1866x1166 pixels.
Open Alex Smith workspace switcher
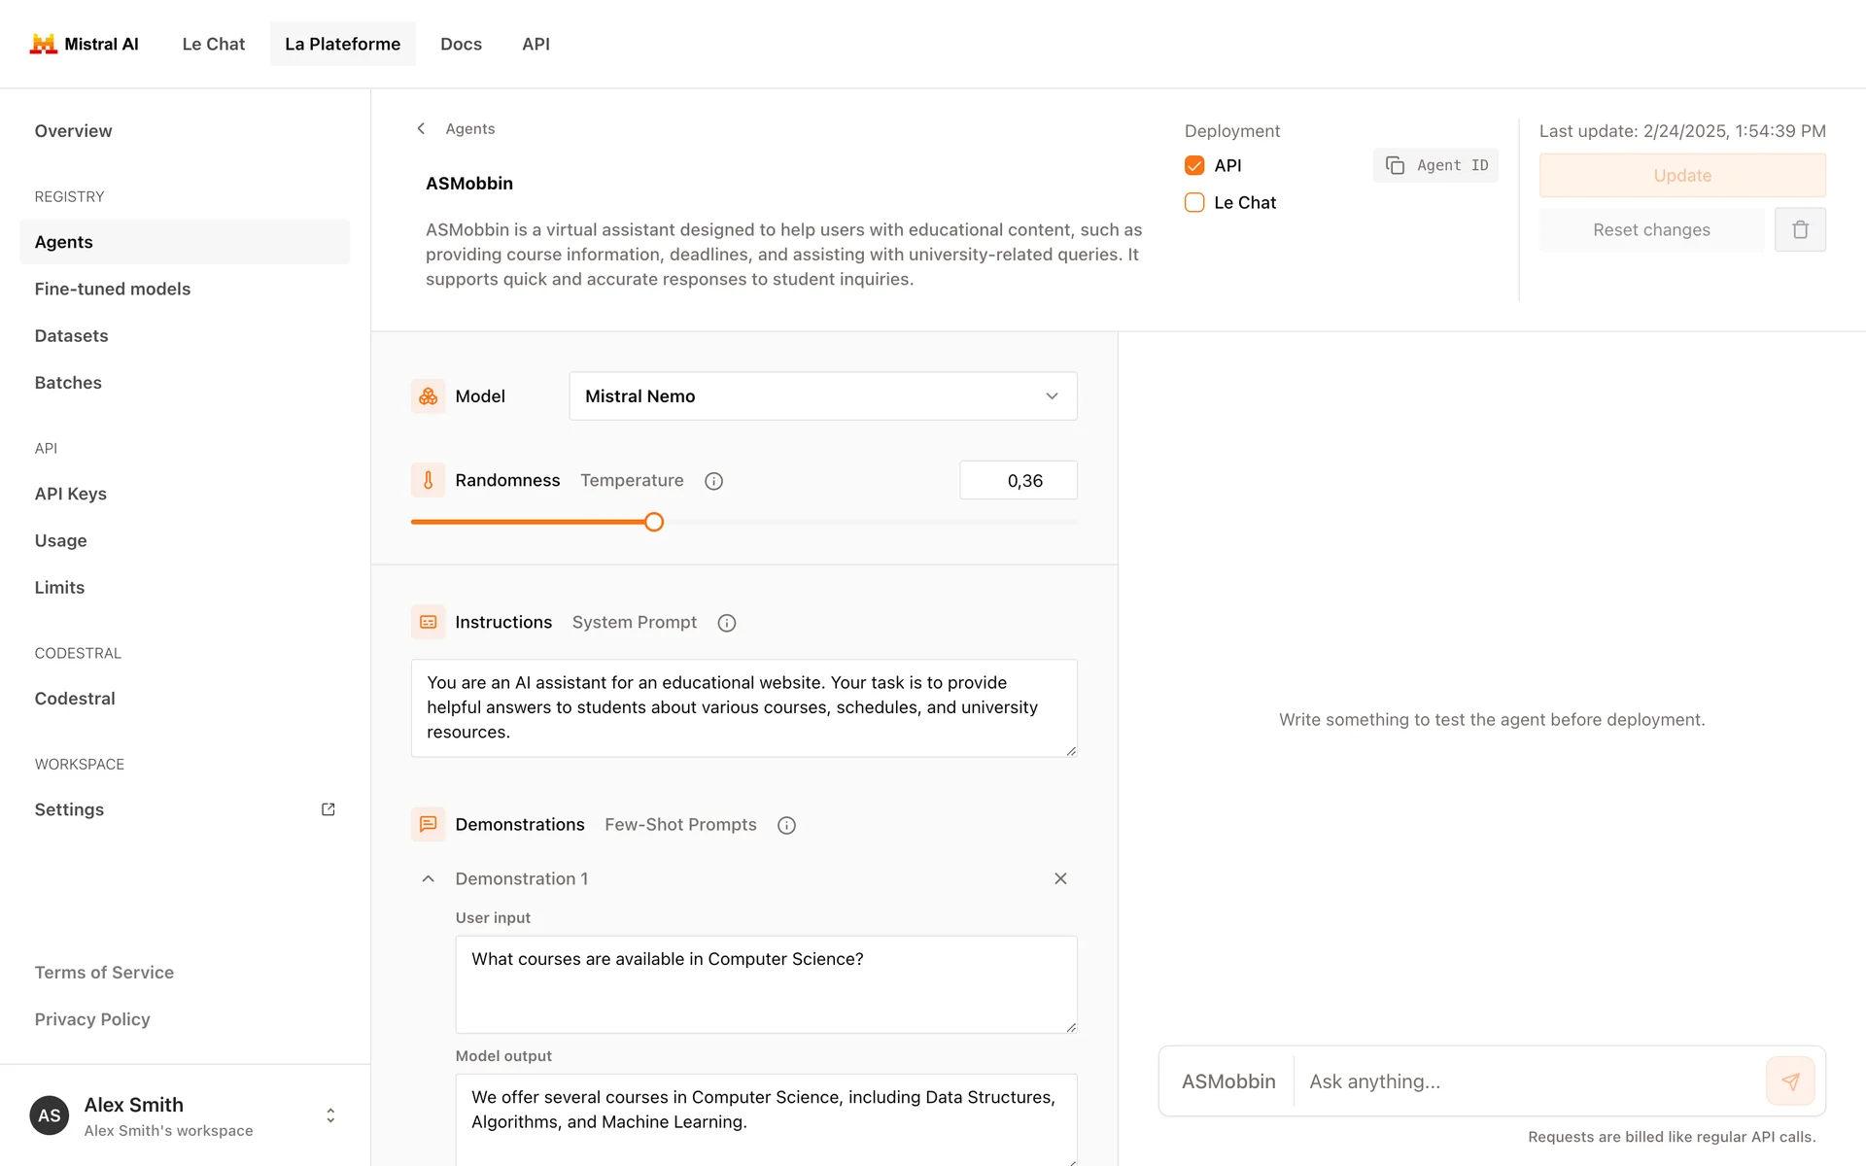point(330,1115)
